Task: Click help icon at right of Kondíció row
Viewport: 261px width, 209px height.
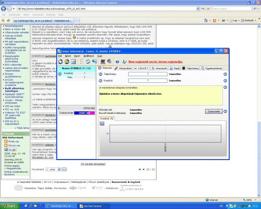Action: point(225,81)
